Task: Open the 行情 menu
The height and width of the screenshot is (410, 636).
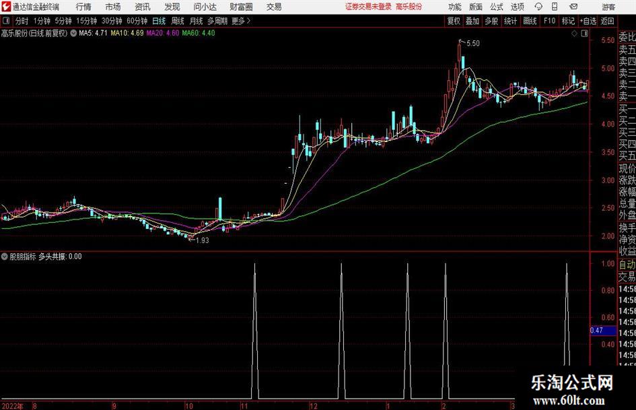Action: [x=83, y=7]
